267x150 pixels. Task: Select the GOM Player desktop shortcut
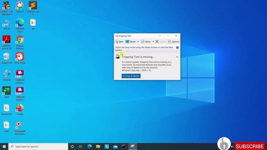[20, 58]
